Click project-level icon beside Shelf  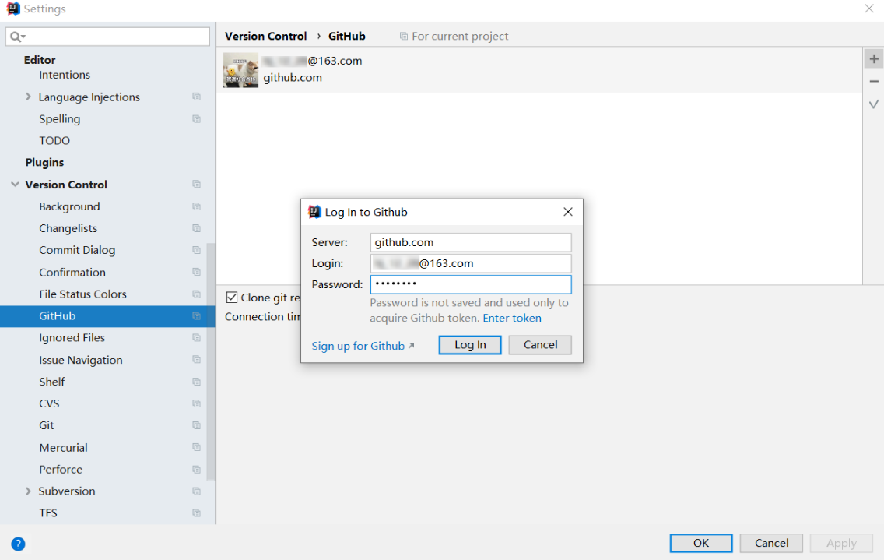(x=196, y=382)
